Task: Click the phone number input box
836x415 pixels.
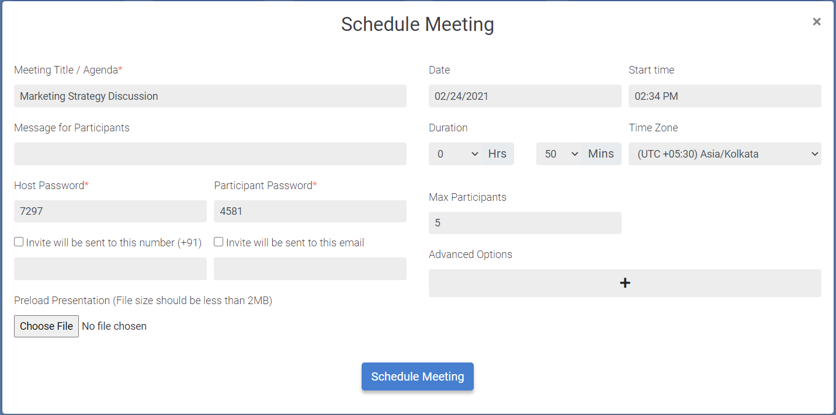Action: [110, 268]
